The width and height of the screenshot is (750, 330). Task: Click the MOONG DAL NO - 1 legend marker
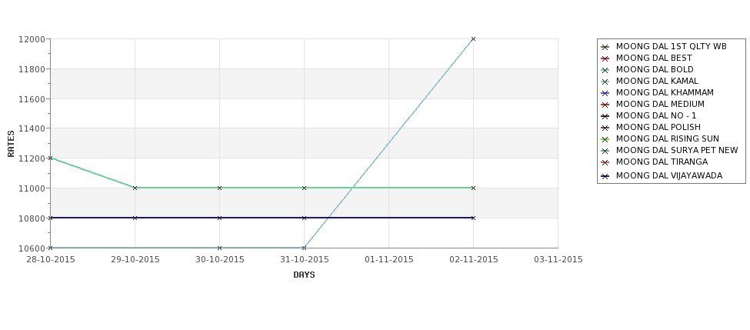[x=605, y=115]
